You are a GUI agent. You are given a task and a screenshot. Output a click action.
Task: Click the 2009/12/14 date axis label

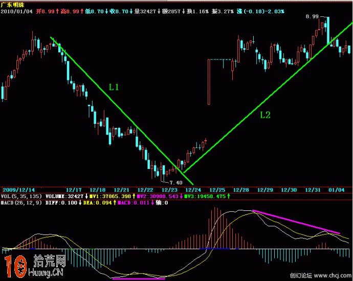pyautogui.click(x=19, y=190)
